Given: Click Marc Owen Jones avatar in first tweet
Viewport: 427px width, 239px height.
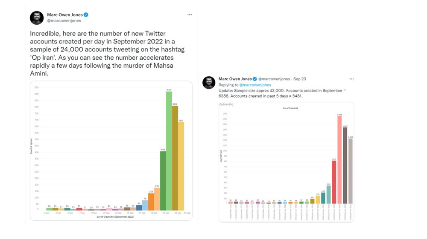Looking at the screenshot, I should pyautogui.click(x=37, y=18).
